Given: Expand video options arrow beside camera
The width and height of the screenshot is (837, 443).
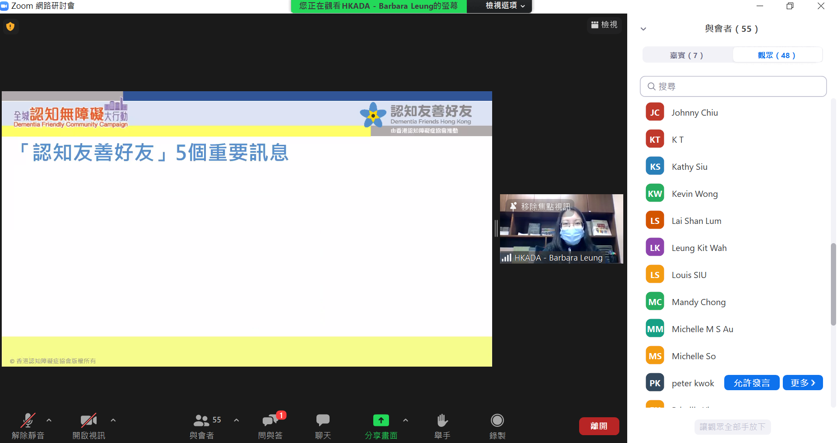Looking at the screenshot, I should [x=113, y=420].
